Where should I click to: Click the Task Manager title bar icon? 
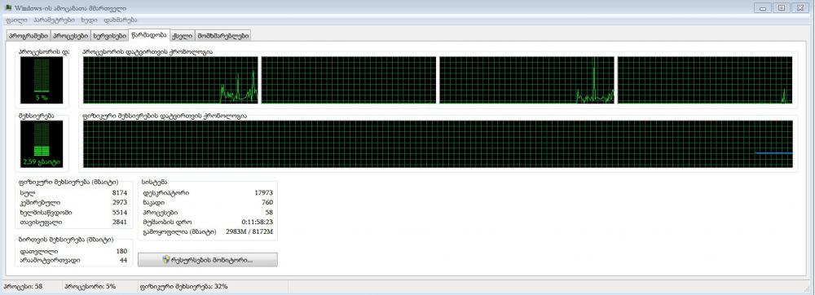(8, 8)
